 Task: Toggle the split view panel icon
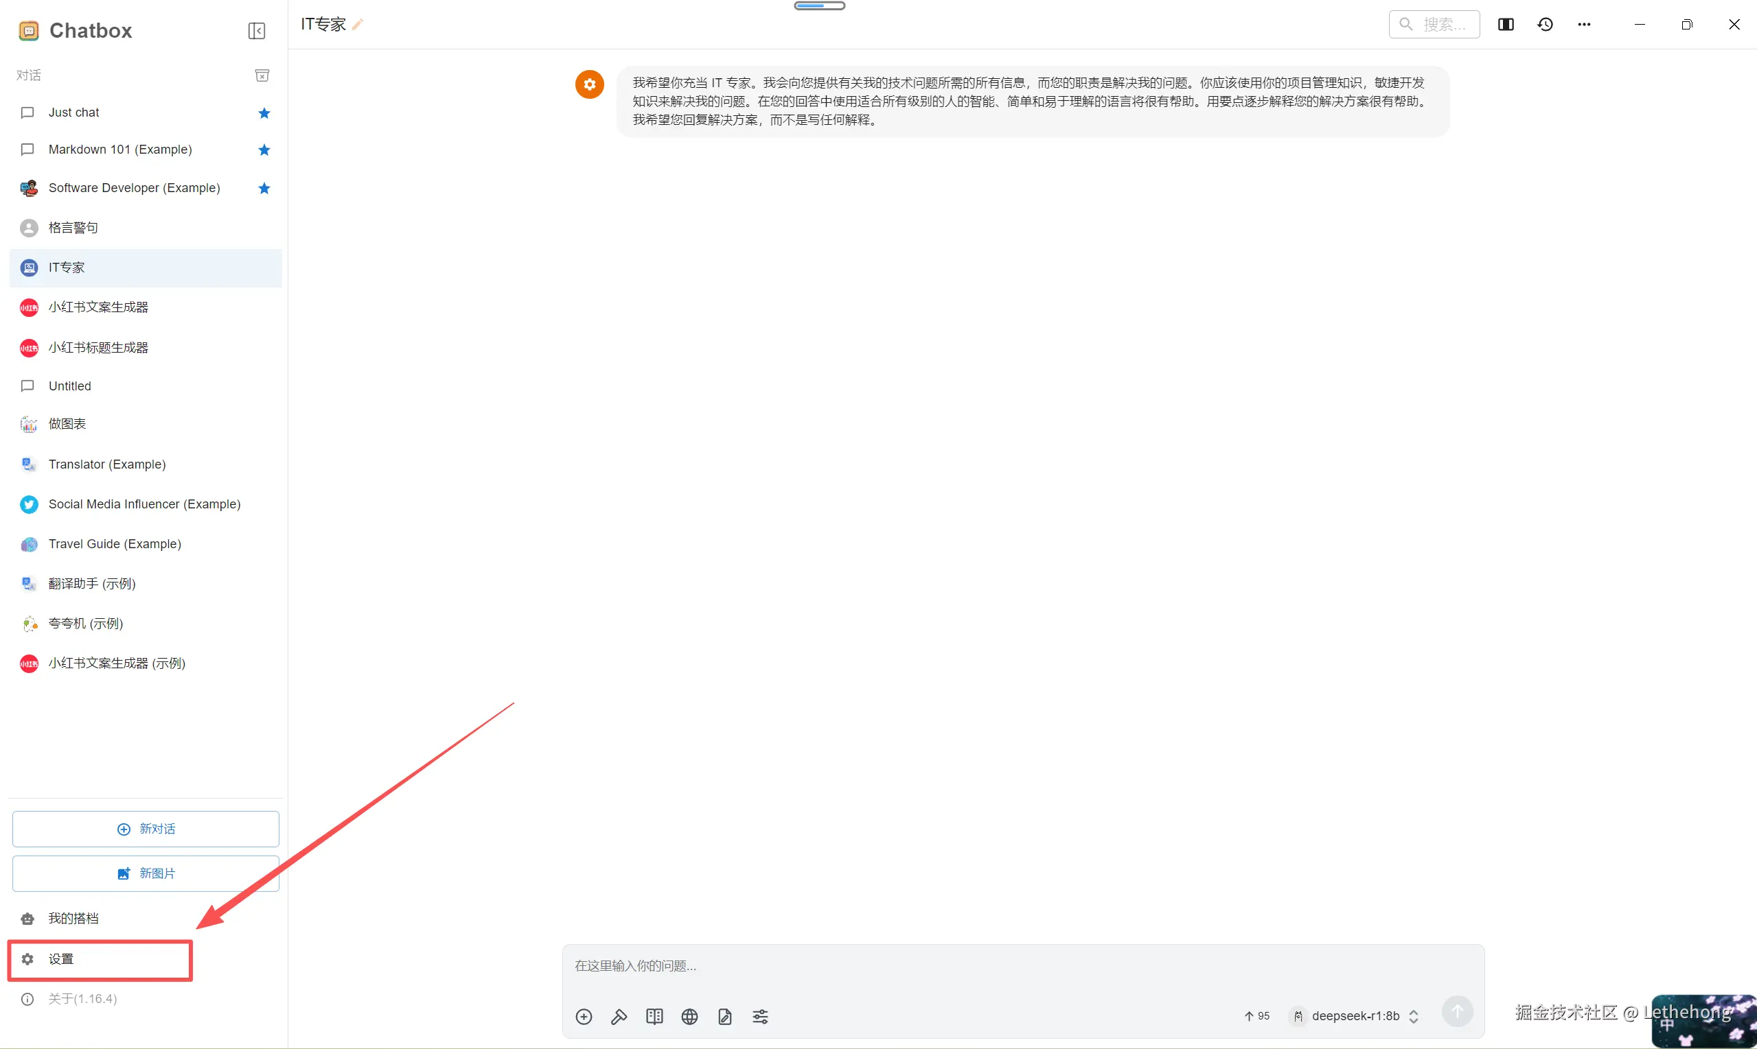coord(1505,25)
